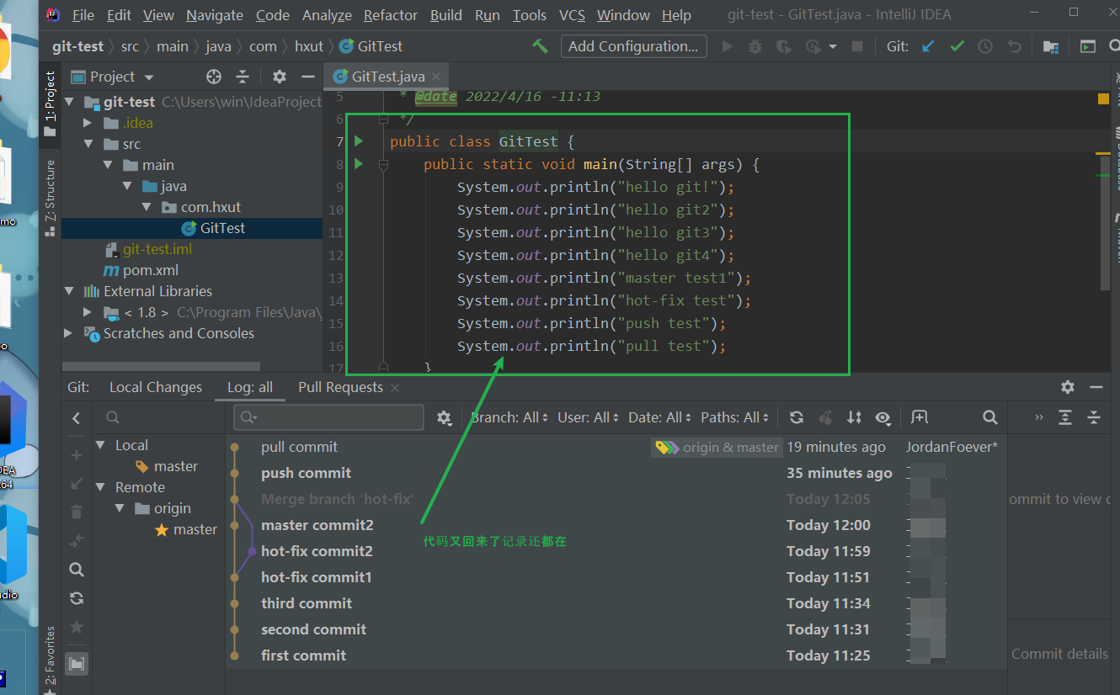Toggle Navigate Log to Branch magnifier in sidebar
The width and height of the screenshot is (1120, 695).
[x=77, y=570]
